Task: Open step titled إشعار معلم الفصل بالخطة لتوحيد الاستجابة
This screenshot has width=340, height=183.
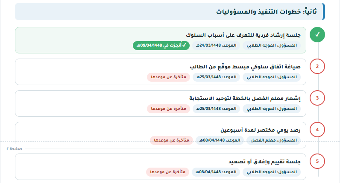Action: (x=161, y=103)
